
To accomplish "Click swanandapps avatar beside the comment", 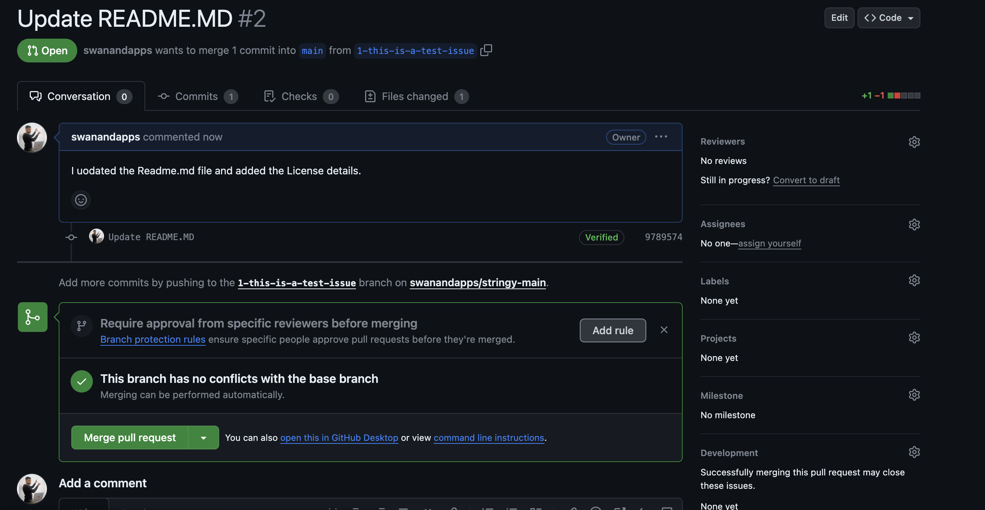I will click(32, 138).
